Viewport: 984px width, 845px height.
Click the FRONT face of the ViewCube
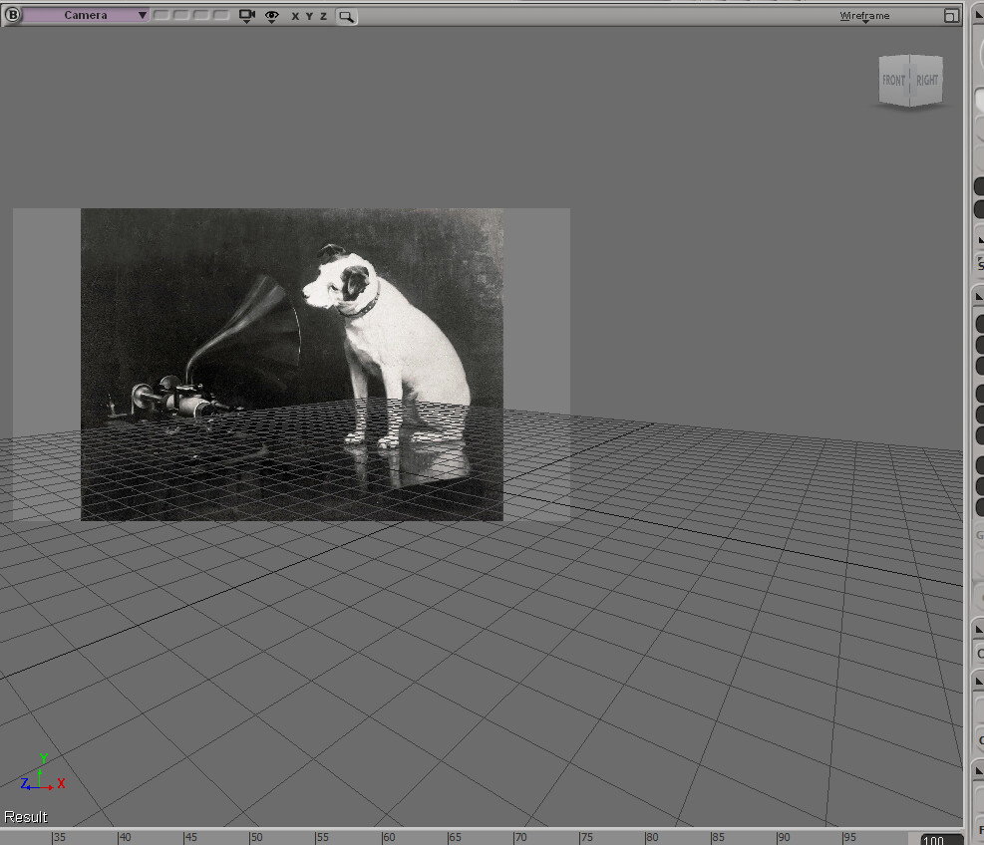point(894,81)
